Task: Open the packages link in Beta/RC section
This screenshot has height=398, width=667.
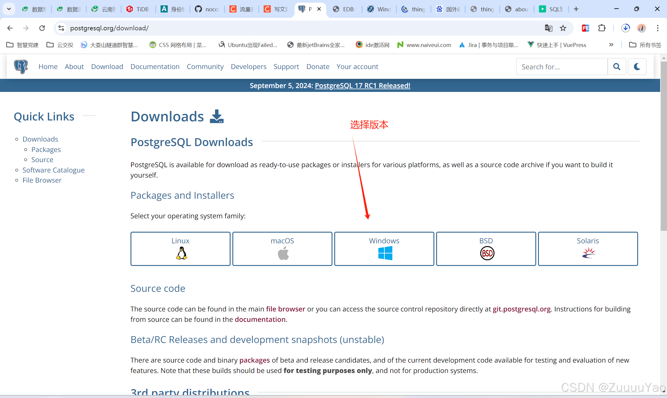Action: point(254,360)
